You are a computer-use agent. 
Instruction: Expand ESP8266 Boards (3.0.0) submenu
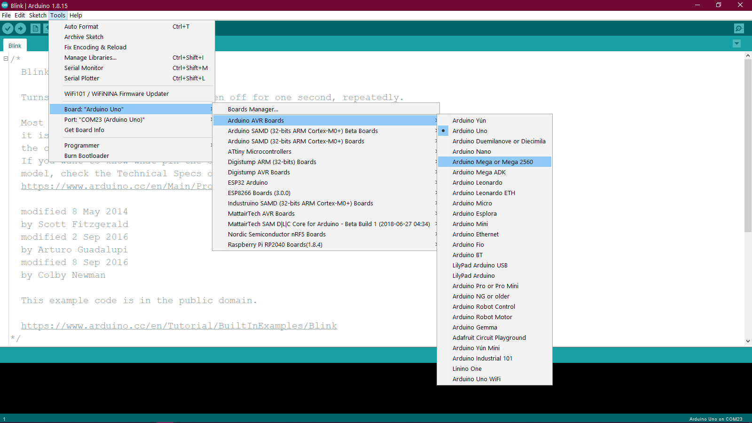(326, 193)
